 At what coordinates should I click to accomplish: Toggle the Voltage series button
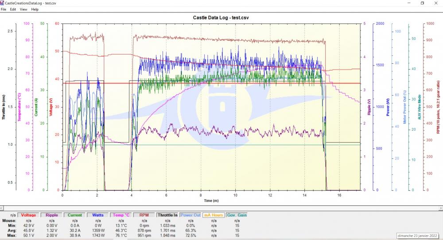[x=28, y=215]
